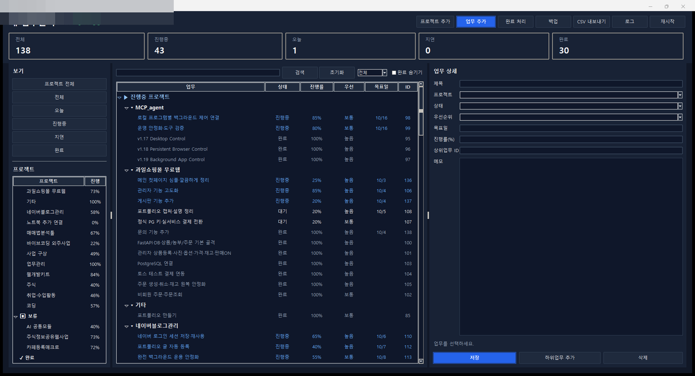This screenshot has height=376, width=695.
Task: Click the 업무 추가 button
Action: [x=476, y=22]
